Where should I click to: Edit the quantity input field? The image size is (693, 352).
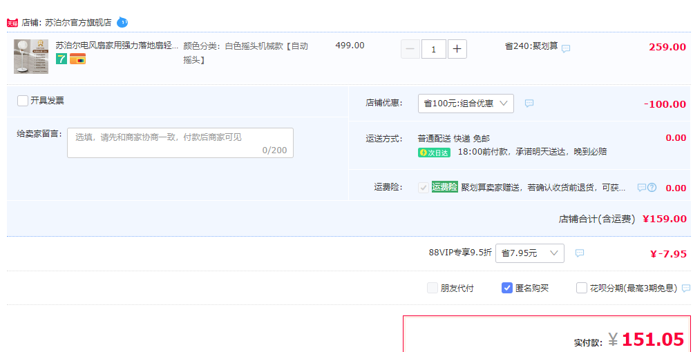click(434, 49)
